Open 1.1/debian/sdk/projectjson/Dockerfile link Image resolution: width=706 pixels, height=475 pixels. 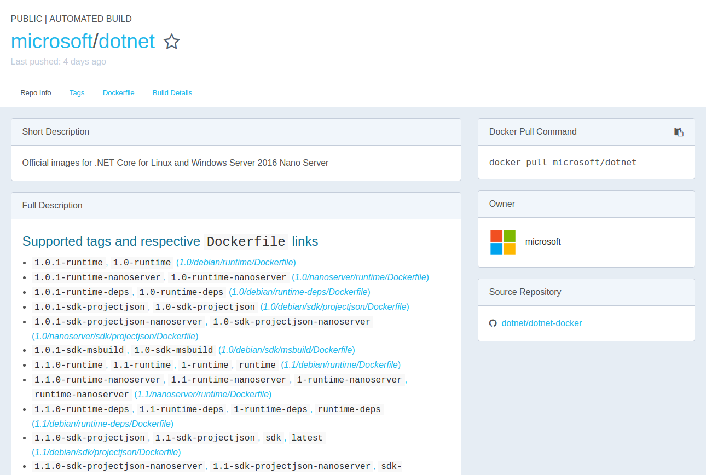106,452
